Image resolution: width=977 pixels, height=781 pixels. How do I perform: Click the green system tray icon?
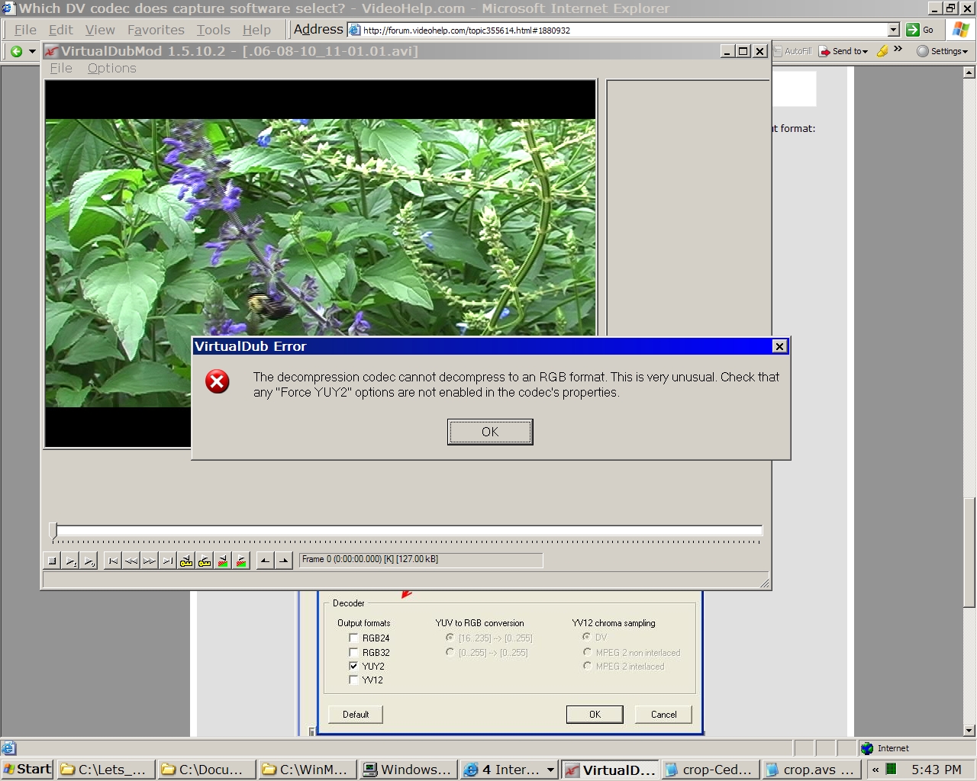tap(891, 769)
